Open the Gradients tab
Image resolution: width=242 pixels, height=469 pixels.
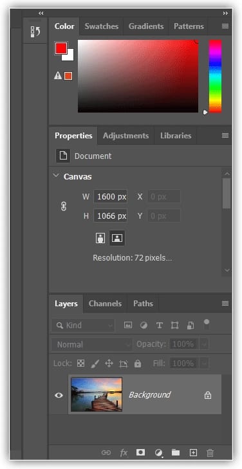[146, 26]
